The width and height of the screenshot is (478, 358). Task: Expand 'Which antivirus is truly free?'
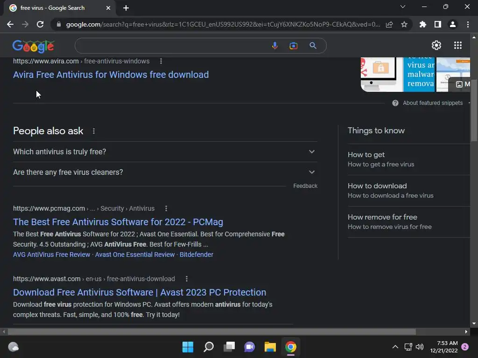point(165,151)
